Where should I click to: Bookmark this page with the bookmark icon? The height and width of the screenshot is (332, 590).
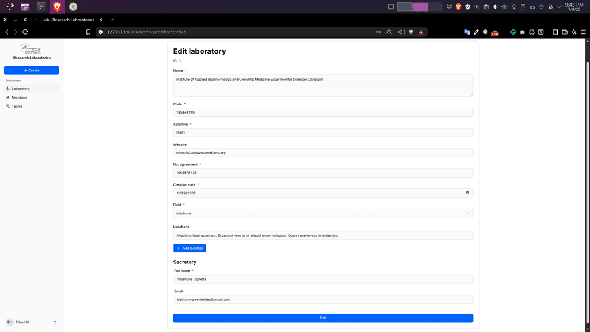tap(88, 32)
